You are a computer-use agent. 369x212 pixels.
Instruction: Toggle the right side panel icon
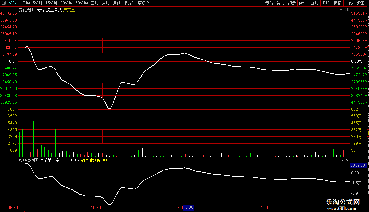(x=347, y=10)
